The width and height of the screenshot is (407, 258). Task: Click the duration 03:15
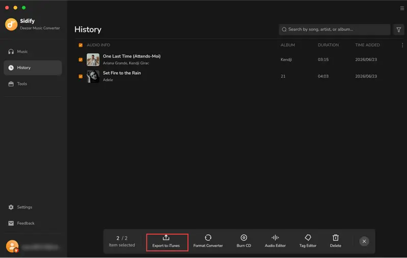323,59
